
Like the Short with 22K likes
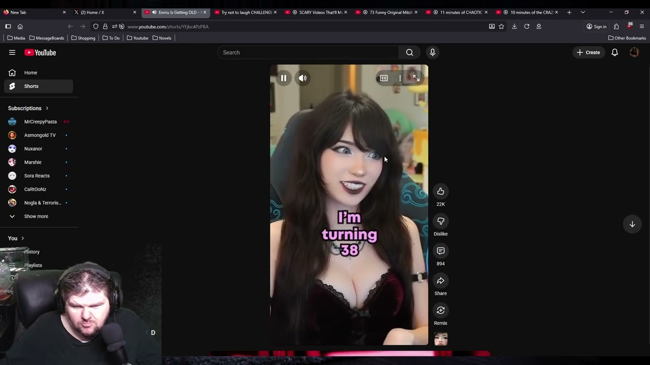[441, 191]
